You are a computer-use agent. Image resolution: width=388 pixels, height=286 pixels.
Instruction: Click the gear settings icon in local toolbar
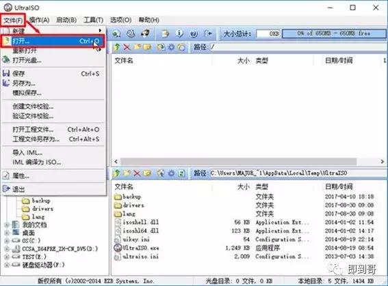171,173
